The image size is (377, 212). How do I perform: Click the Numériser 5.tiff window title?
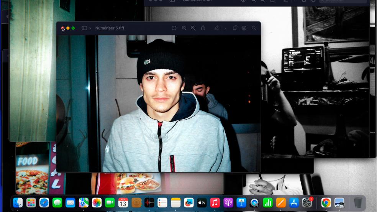point(110,28)
